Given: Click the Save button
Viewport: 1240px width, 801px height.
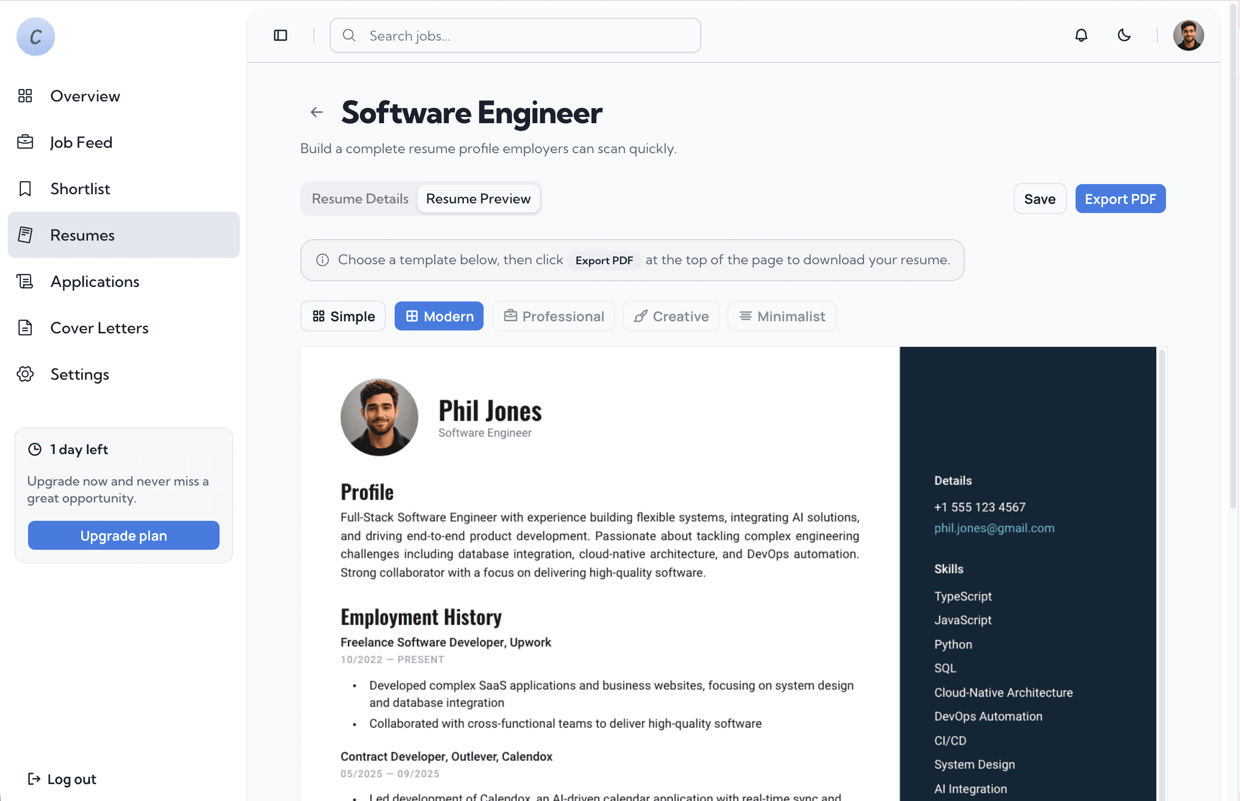Looking at the screenshot, I should [1040, 199].
